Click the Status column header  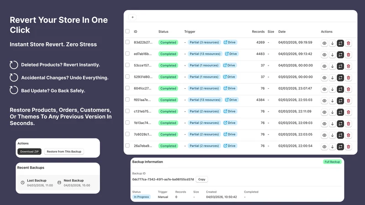163,31
